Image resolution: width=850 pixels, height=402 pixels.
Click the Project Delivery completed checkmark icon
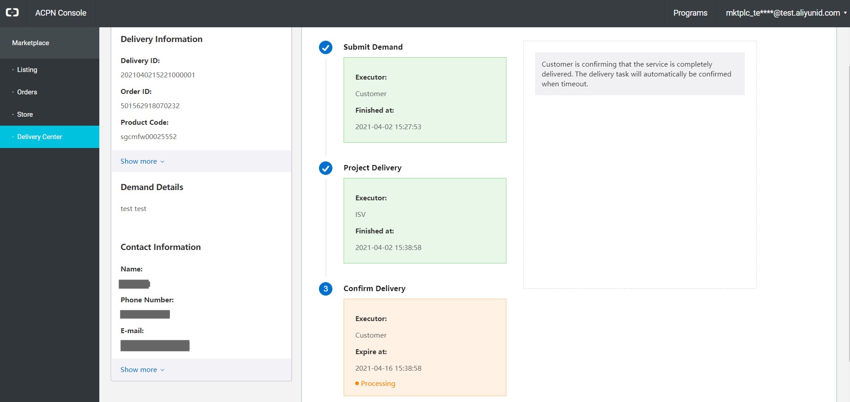326,168
